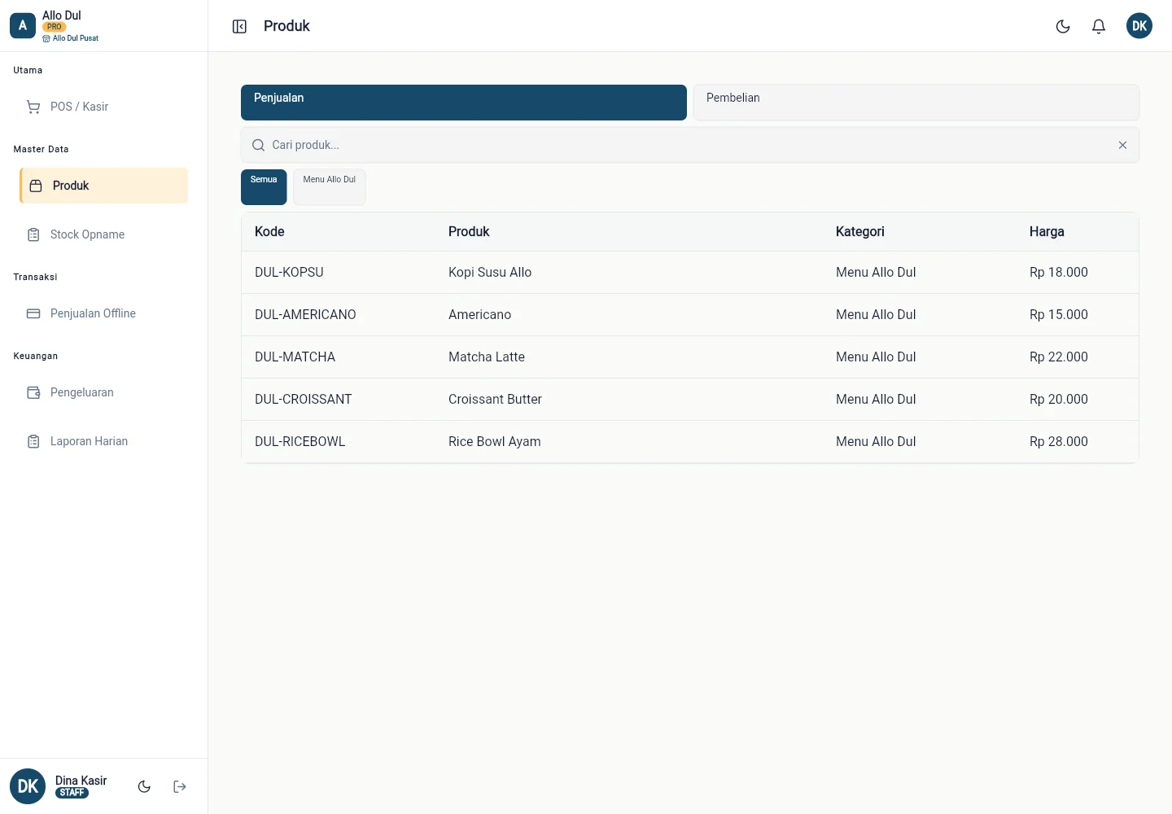The height and width of the screenshot is (814, 1172).
Task: Click the Rp 18.000 price cell
Action: pos(1059,273)
